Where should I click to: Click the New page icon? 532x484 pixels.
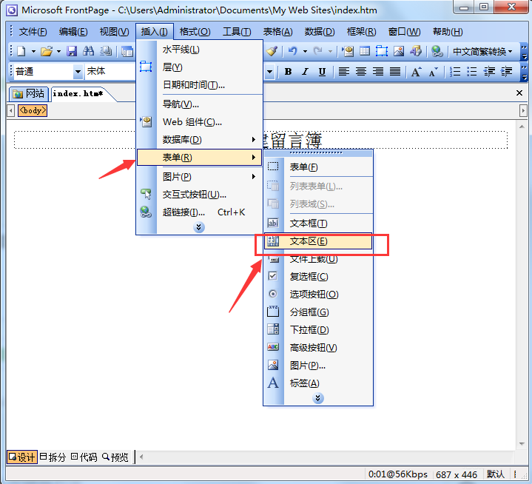21,51
